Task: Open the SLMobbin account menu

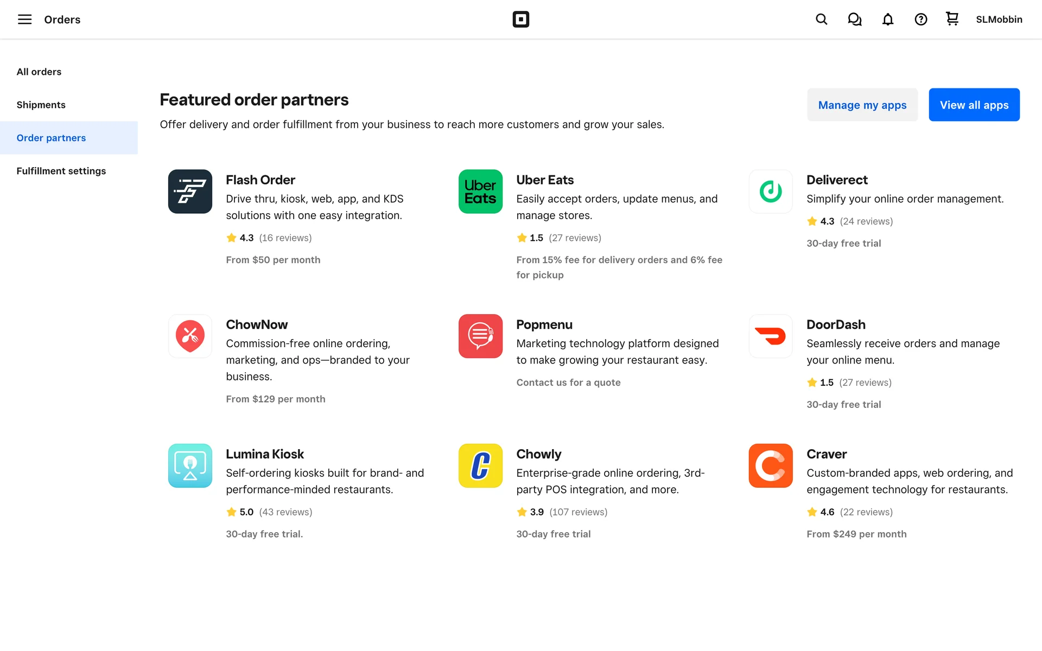Action: pyautogui.click(x=999, y=20)
